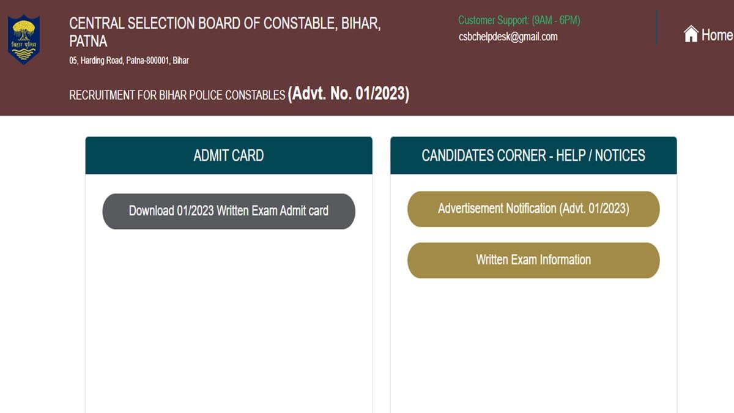Viewport: 734px width, 413px height.
Task: Click empty area inside Candidates Corner panel
Action: (533, 343)
